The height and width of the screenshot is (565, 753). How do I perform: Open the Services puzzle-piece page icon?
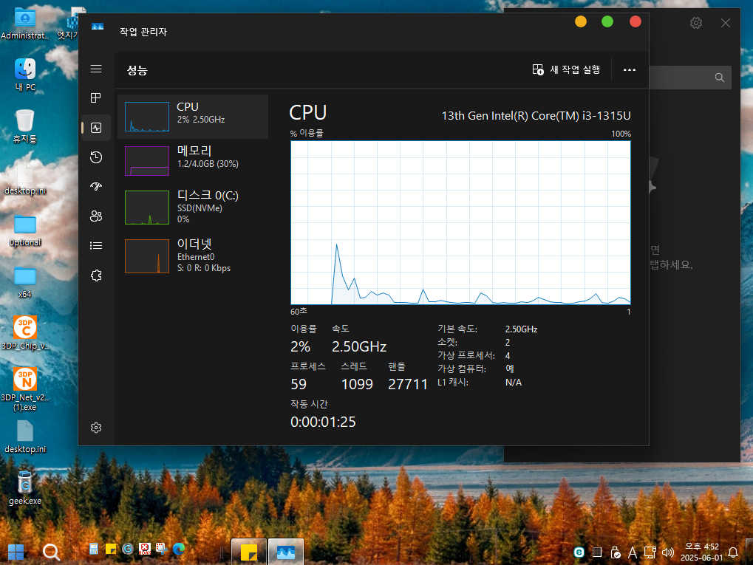(96, 275)
